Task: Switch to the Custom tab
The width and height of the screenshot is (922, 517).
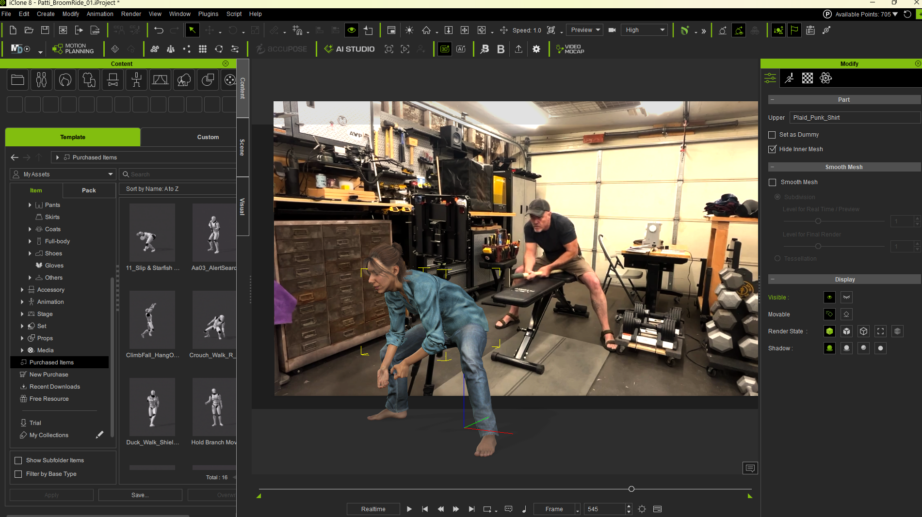Action: (208, 137)
